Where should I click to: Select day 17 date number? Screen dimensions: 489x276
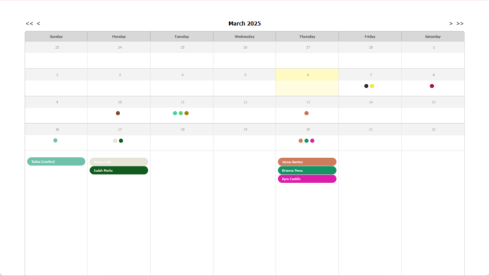tap(119, 129)
